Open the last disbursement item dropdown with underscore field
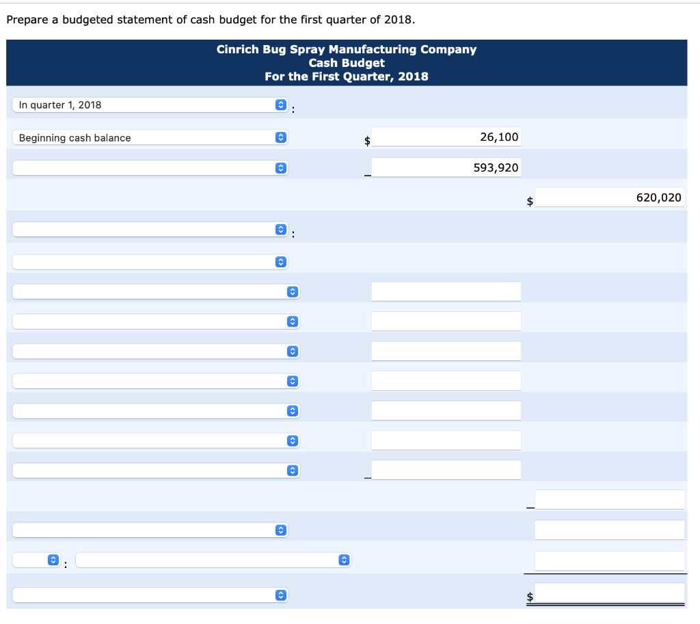The height and width of the screenshot is (624, 700). [x=156, y=470]
